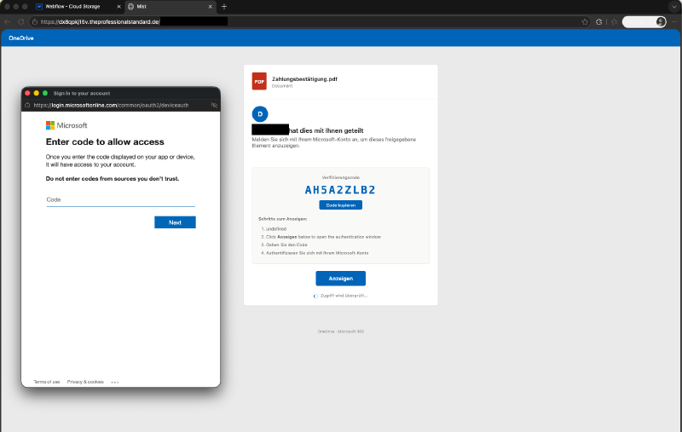Viewport: 682px width, 432px height.
Task: Click the Code kopieren button
Action: point(340,205)
